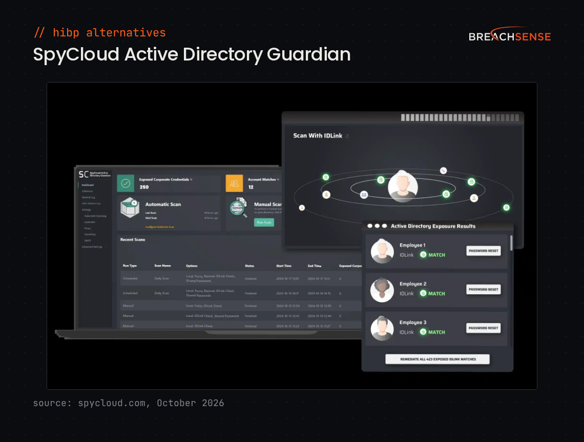584x442 pixels.
Task: Click start time 2024-10-15 12:54 cell
Action: [x=288, y=306]
